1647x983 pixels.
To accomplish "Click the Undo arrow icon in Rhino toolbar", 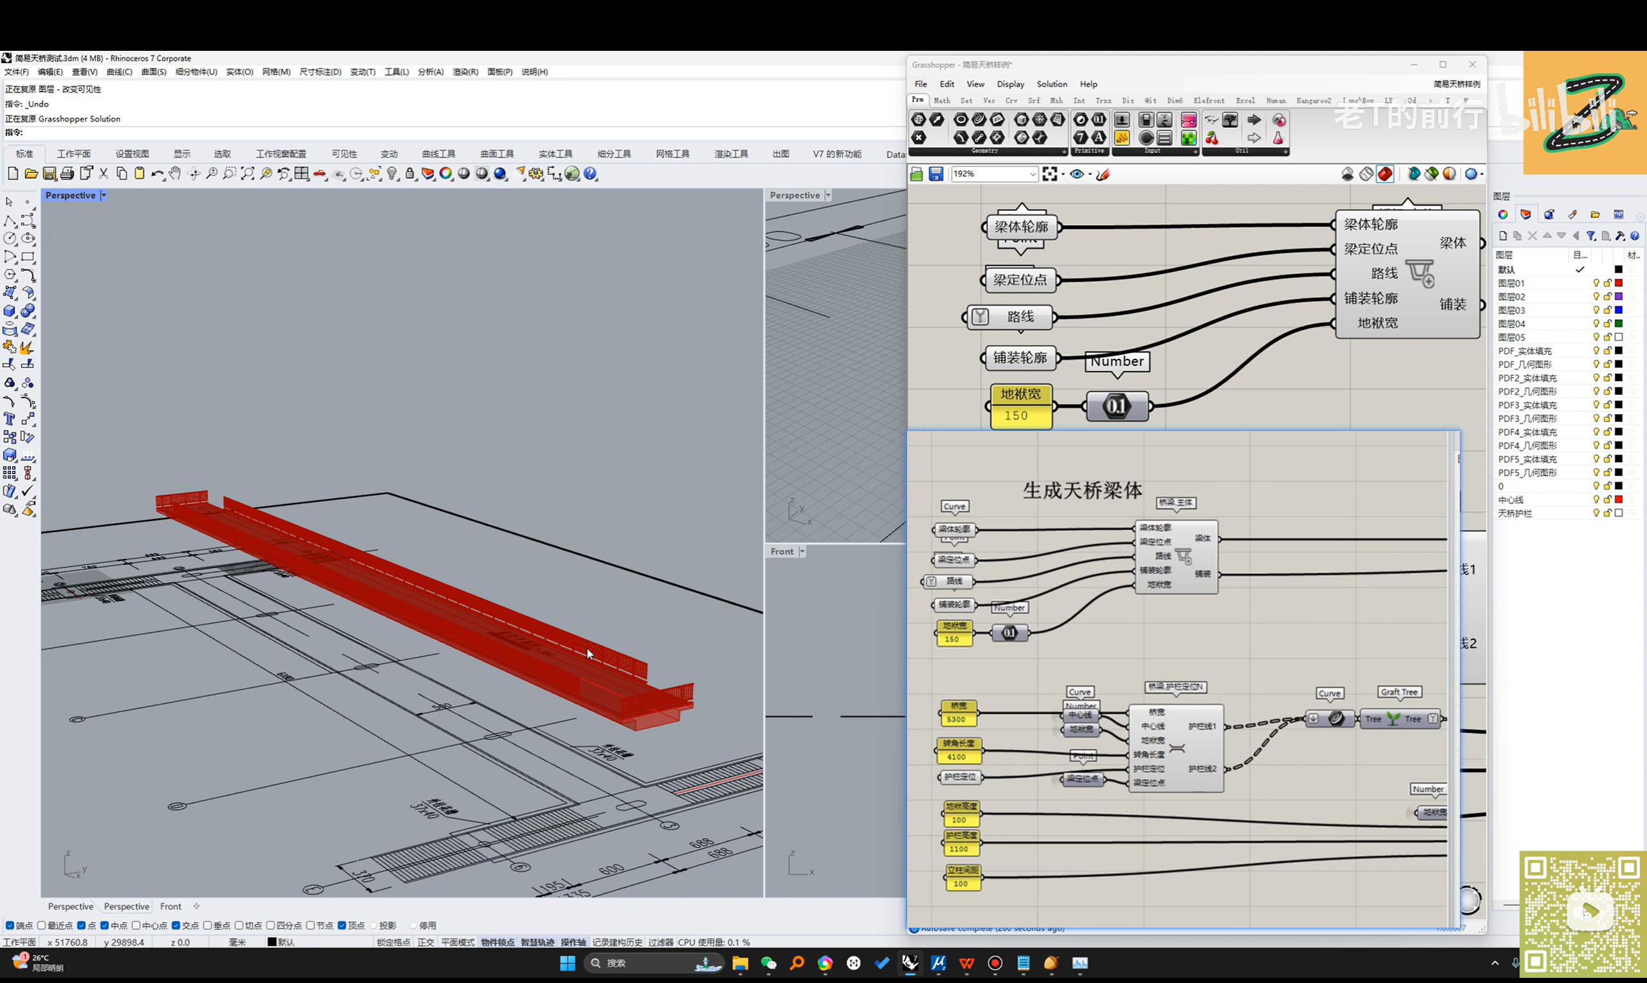I will (x=156, y=174).
